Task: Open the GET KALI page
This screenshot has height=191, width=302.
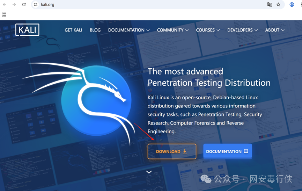Action: click(x=73, y=30)
